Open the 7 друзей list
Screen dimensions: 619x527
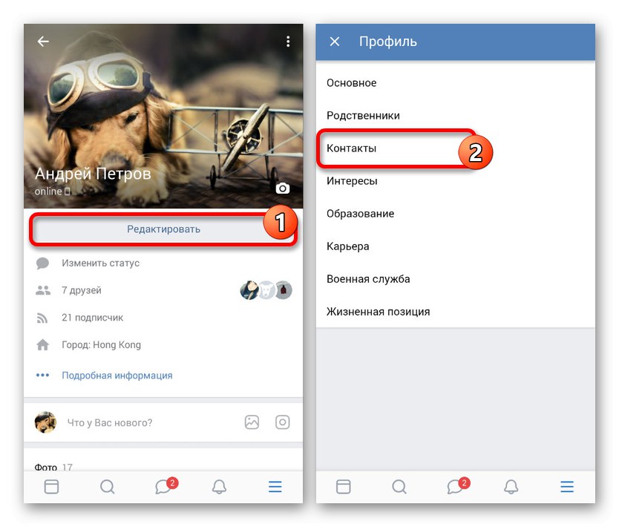pyautogui.click(x=82, y=290)
